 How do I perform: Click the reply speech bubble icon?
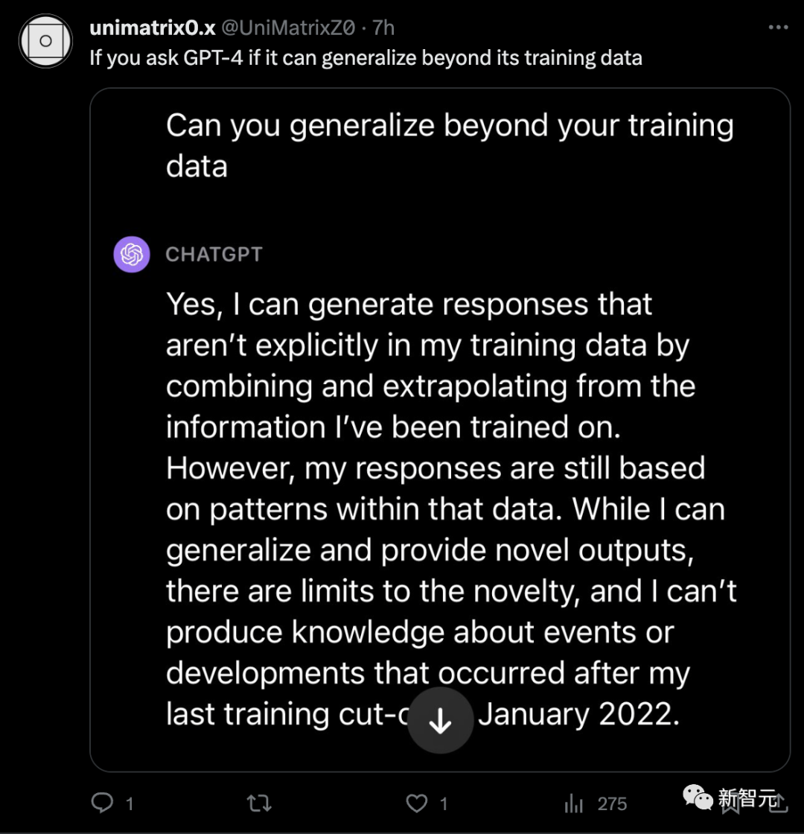101,803
